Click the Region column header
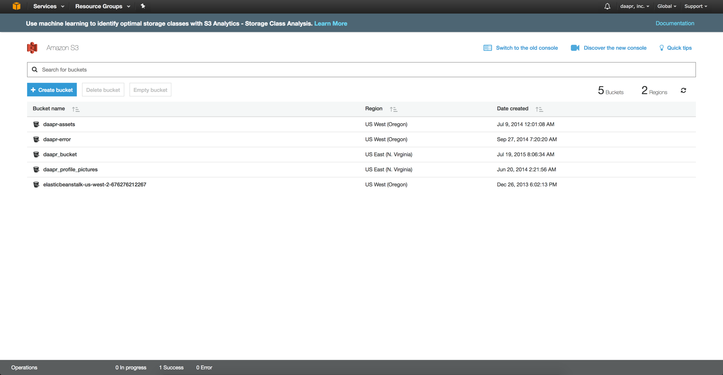The height and width of the screenshot is (375, 723). pos(374,108)
